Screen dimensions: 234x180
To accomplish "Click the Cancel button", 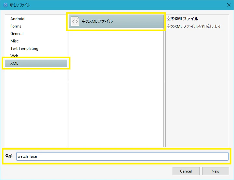I will tap(186, 171).
